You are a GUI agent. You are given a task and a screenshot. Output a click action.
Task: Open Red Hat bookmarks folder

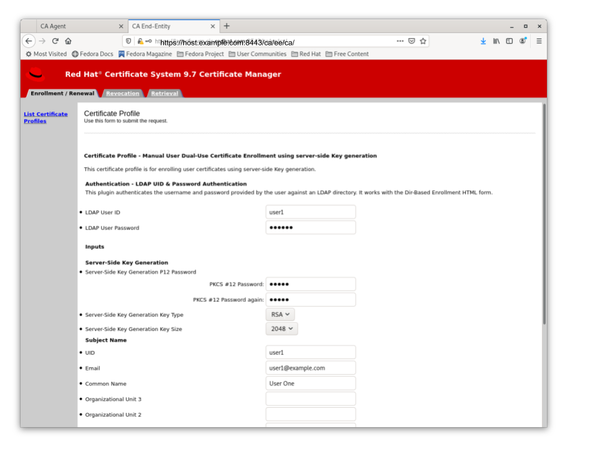[x=306, y=54]
